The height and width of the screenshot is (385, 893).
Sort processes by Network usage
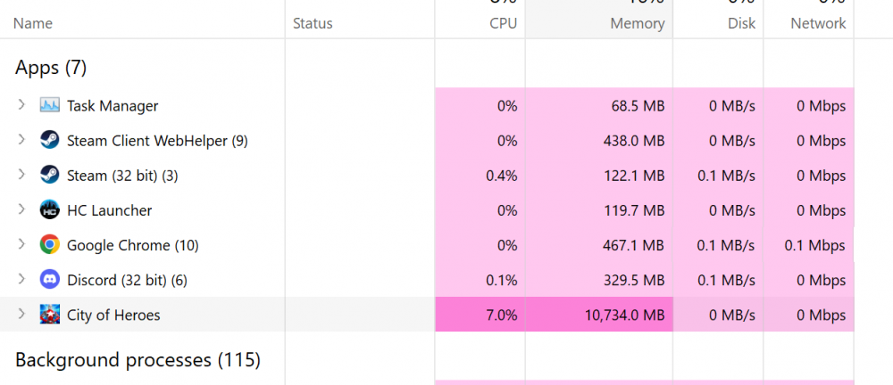pos(818,24)
